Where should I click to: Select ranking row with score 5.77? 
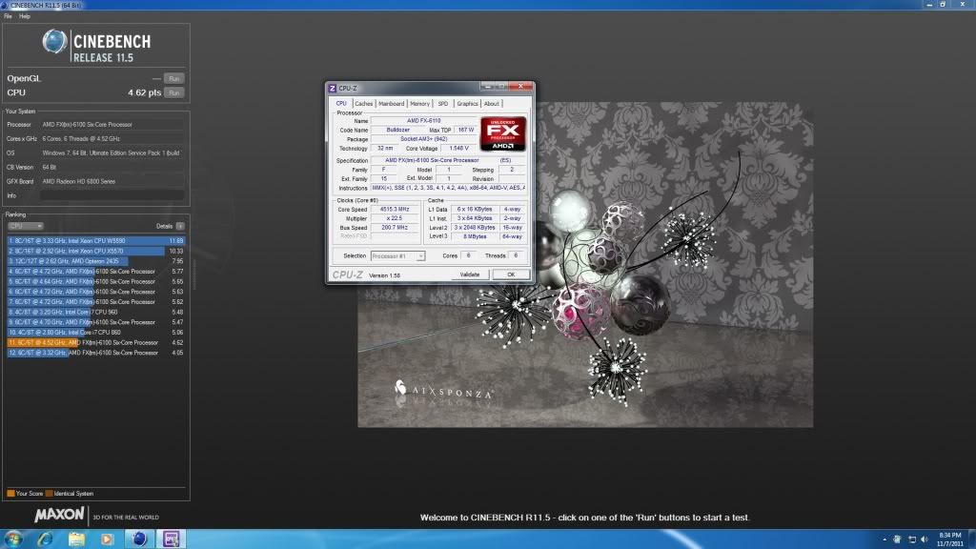96,272
